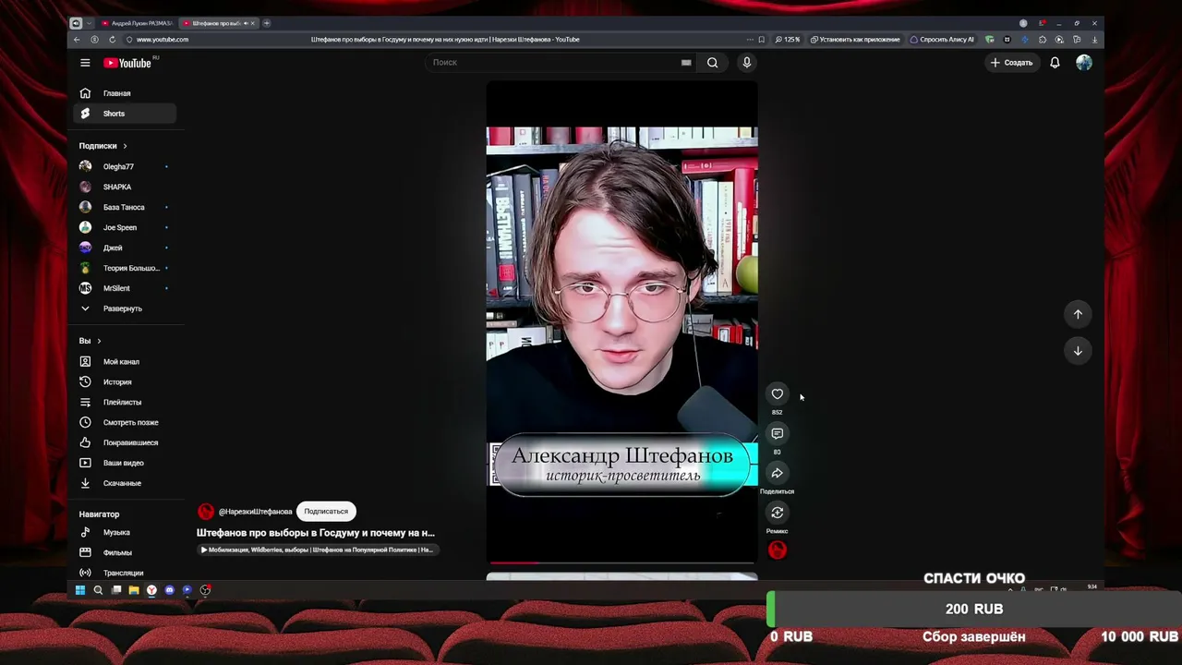
Task: Open Ваши видео
Action: (126, 463)
